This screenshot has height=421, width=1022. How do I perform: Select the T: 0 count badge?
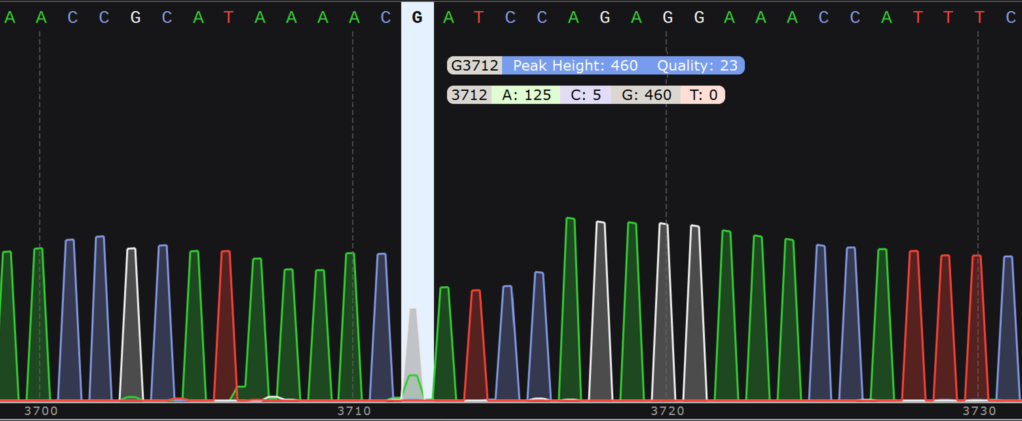(704, 95)
